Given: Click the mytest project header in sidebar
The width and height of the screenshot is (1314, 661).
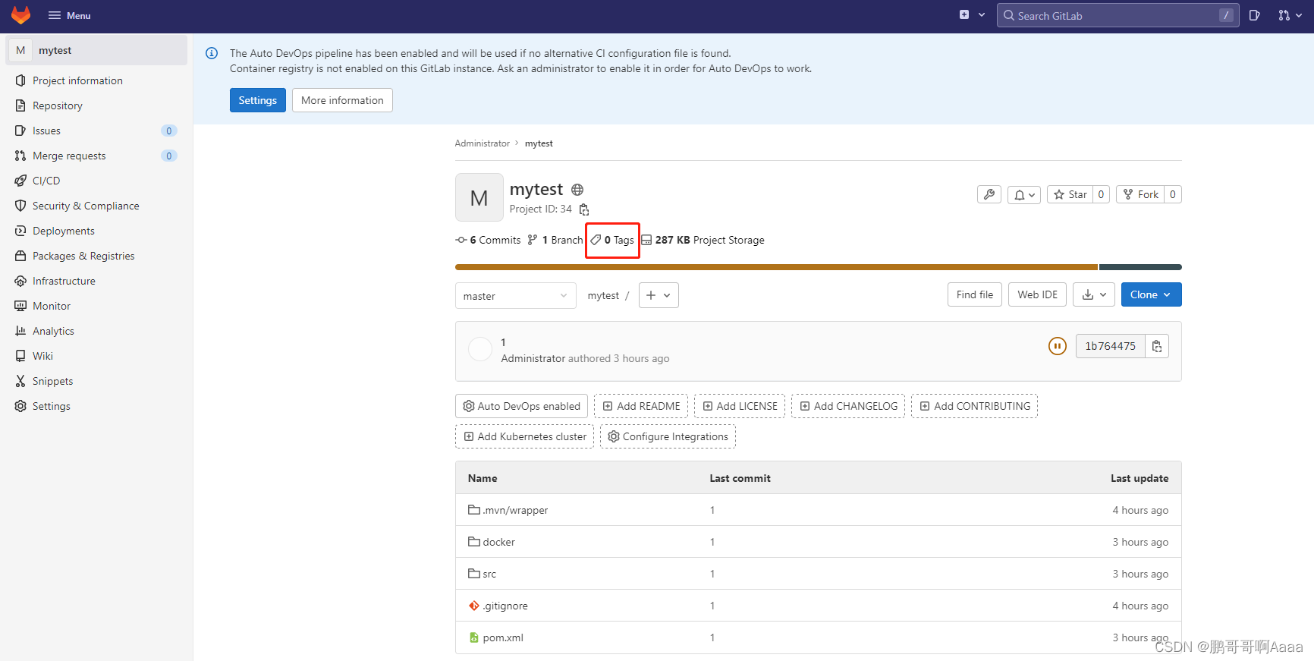Looking at the screenshot, I should tap(96, 50).
